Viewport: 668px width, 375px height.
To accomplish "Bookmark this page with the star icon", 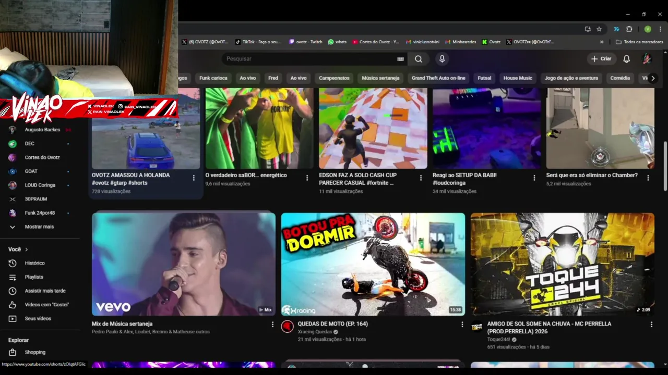I will click(x=599, y=29).
